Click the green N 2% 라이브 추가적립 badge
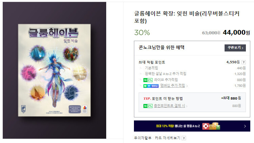The image size is (254, 143). [x=148, y=80]
